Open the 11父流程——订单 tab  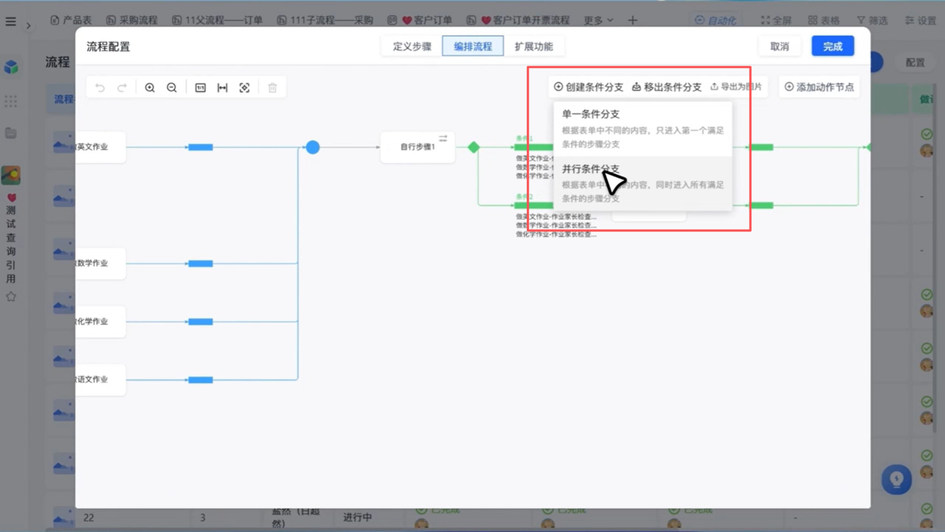pyautogui.click(x=217, y=20)
